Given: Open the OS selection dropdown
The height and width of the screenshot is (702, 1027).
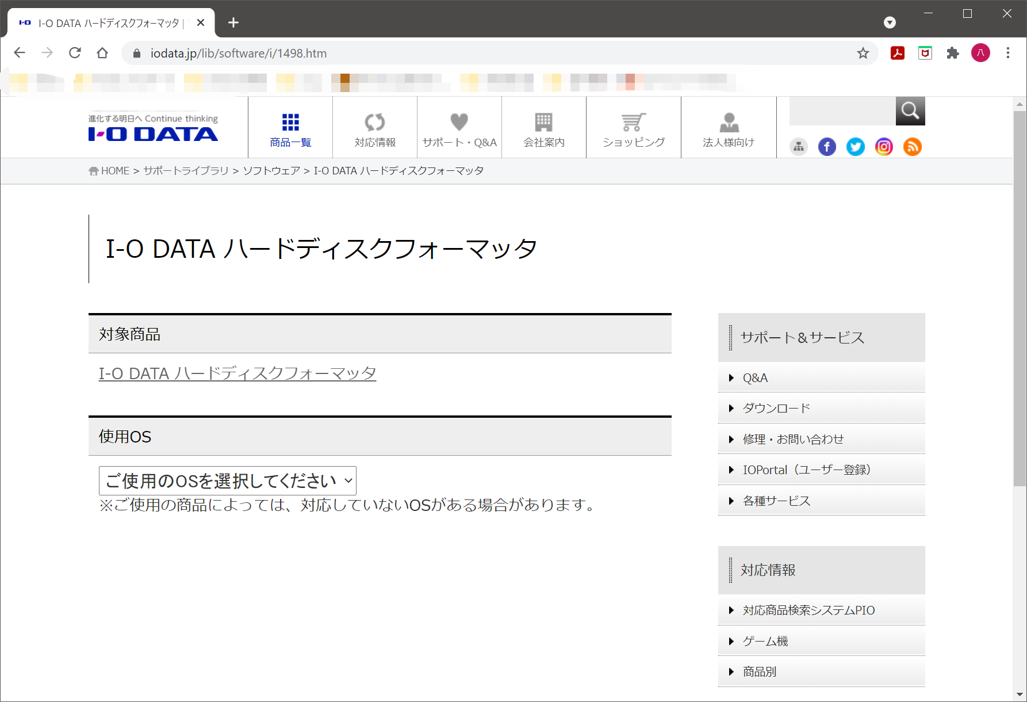Looking at the screenshot, I should [x=228, y=480].
